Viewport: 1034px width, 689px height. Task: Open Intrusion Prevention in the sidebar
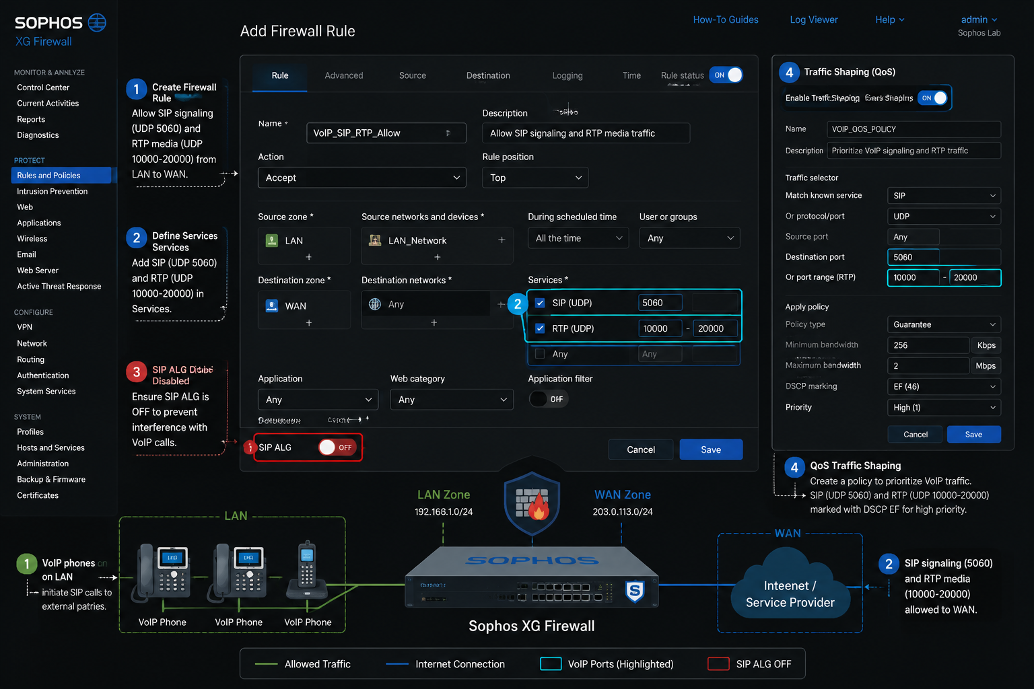[x=53, y=191]
